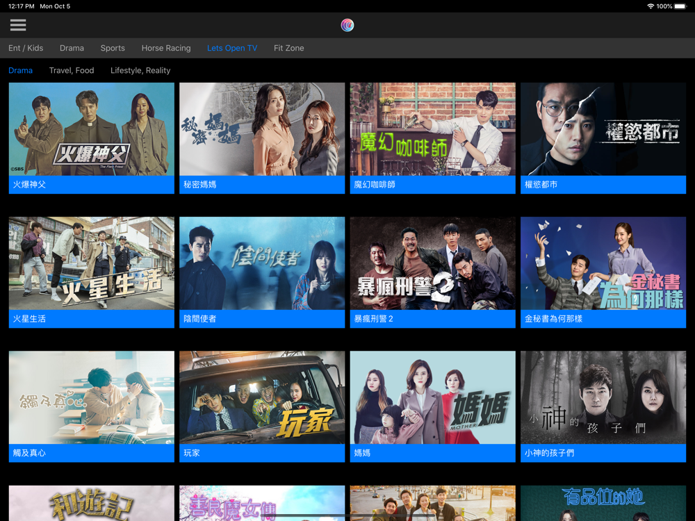695x521 pixels.
Task: Open the partially visible 善良魔女傳 thumbnail
Action: coord(262,503)
